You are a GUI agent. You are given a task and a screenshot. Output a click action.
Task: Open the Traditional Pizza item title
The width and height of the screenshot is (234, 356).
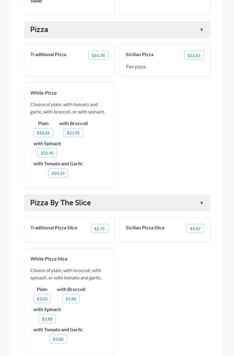tap(48, 54)
